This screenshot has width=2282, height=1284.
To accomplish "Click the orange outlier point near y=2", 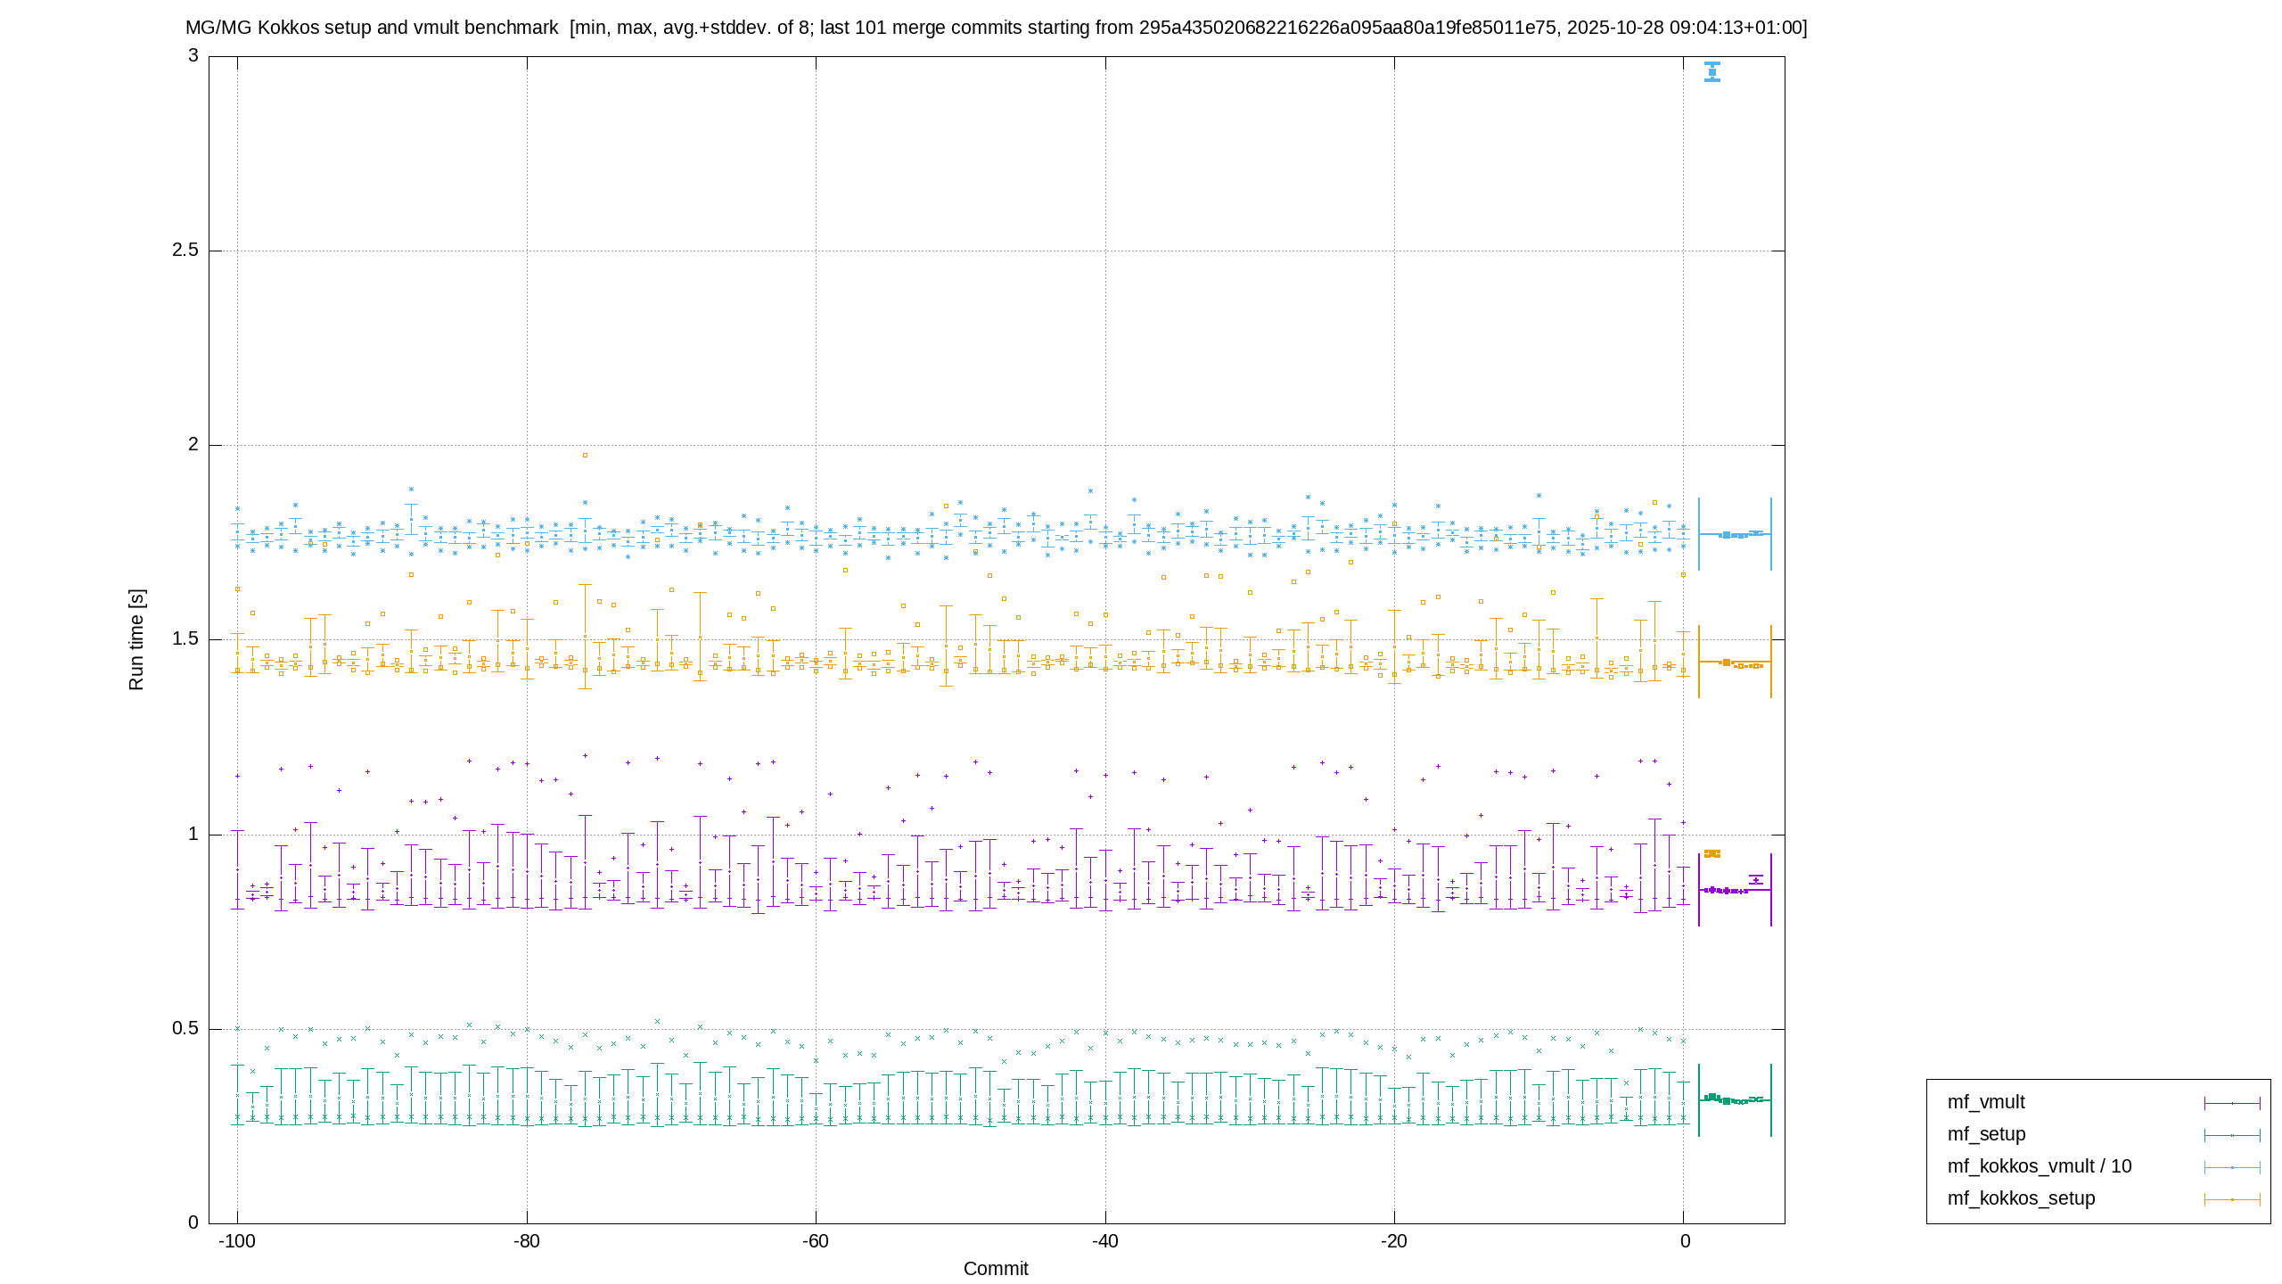I will click(x=585, y=455).
